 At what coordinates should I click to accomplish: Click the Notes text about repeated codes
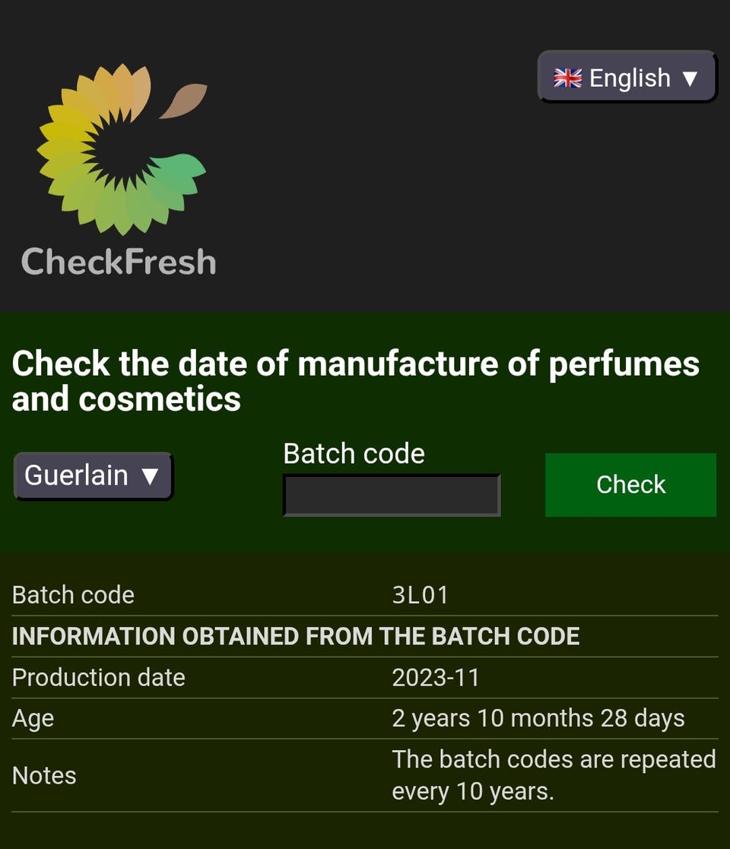554,774
